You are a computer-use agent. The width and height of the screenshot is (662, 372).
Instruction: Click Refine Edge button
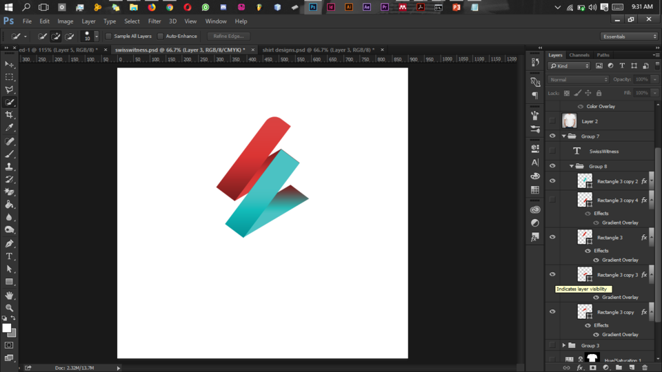point(228,37)
